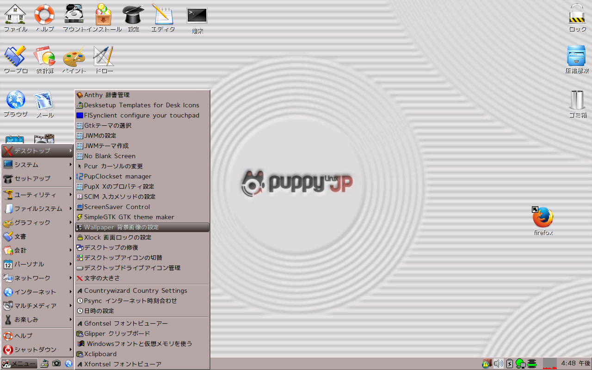This screenshot has width=592, height=370.
Task: Open the マルチメディア menu category
Action: coord(37,306)
